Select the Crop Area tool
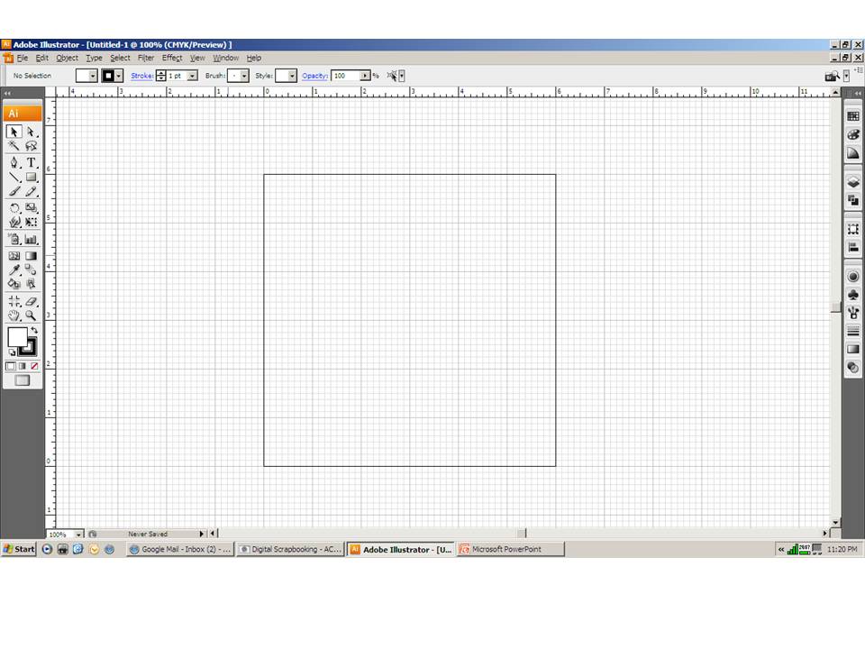 pos(14,301)
